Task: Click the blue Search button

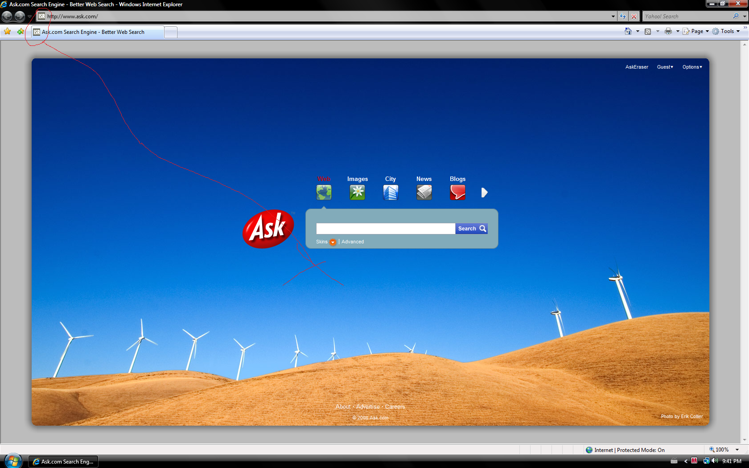Action: (x=471, y=229)
